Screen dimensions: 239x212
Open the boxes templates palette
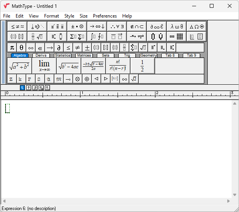(x=196, y=36)
